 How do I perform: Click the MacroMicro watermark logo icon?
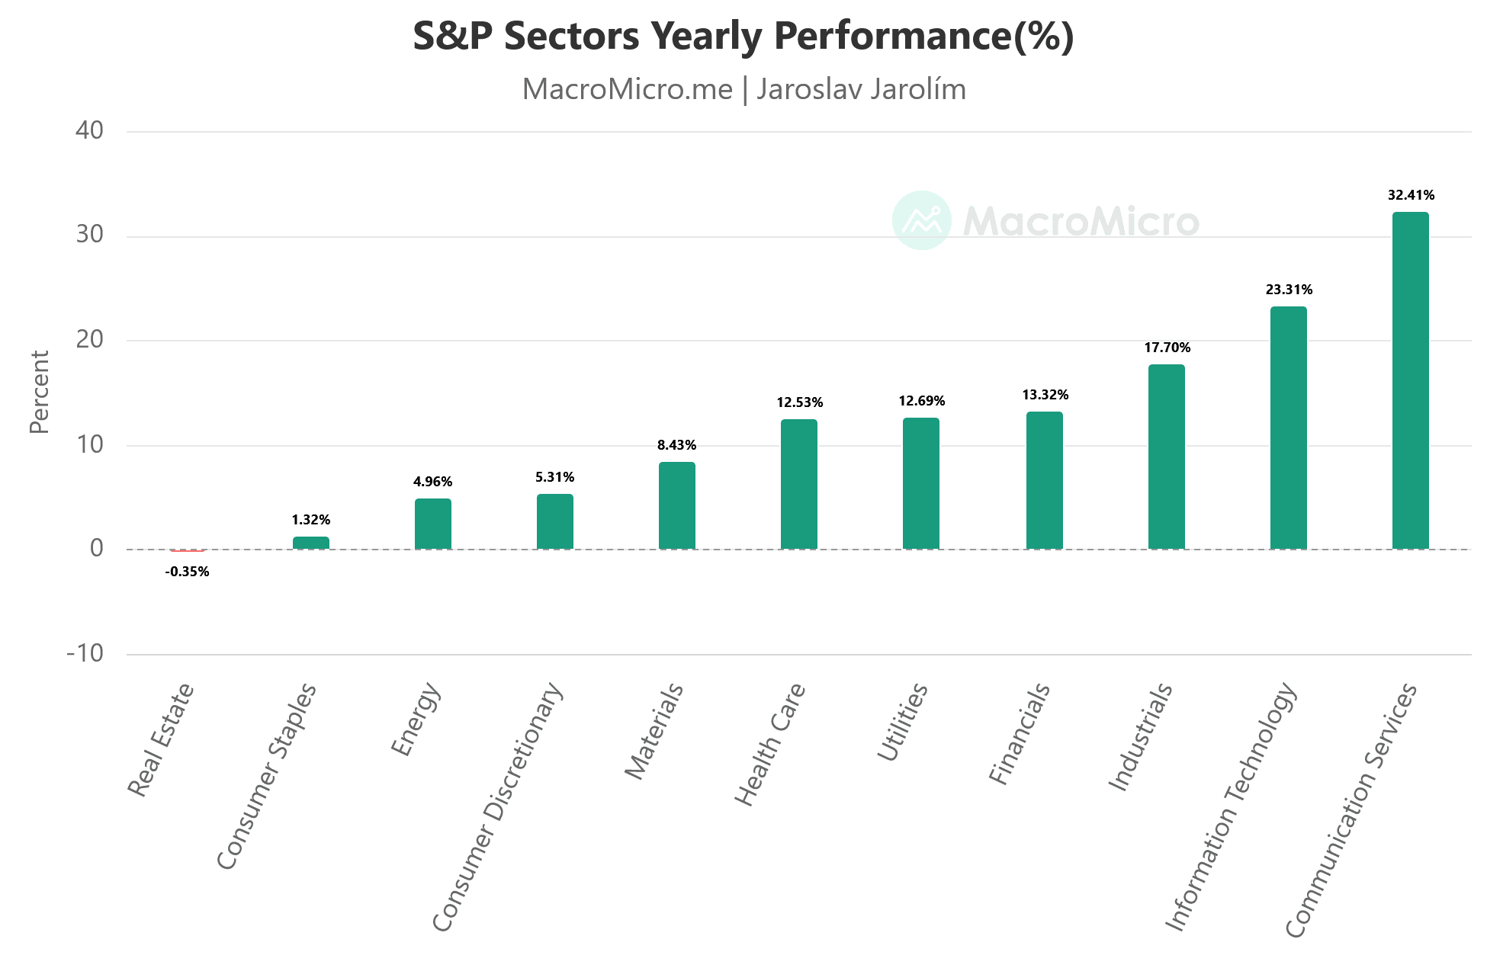click(x=921, y=220)
